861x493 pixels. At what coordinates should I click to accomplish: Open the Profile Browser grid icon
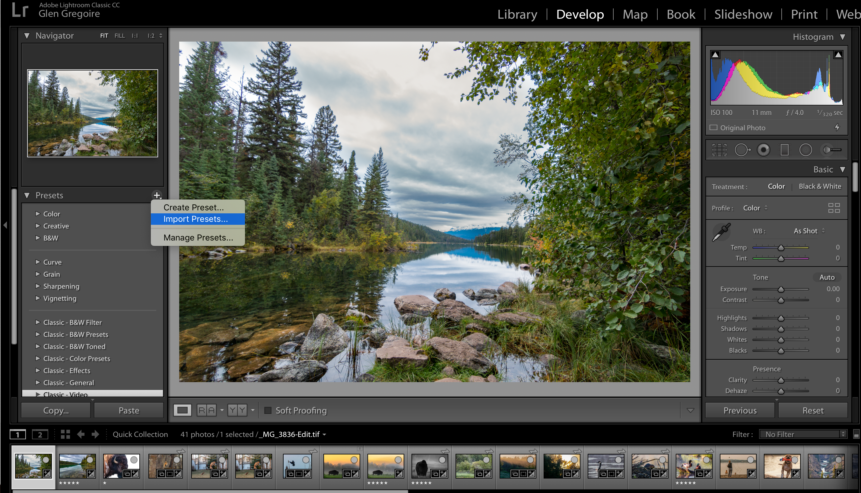pyautogui.click(x=834, y=208)
